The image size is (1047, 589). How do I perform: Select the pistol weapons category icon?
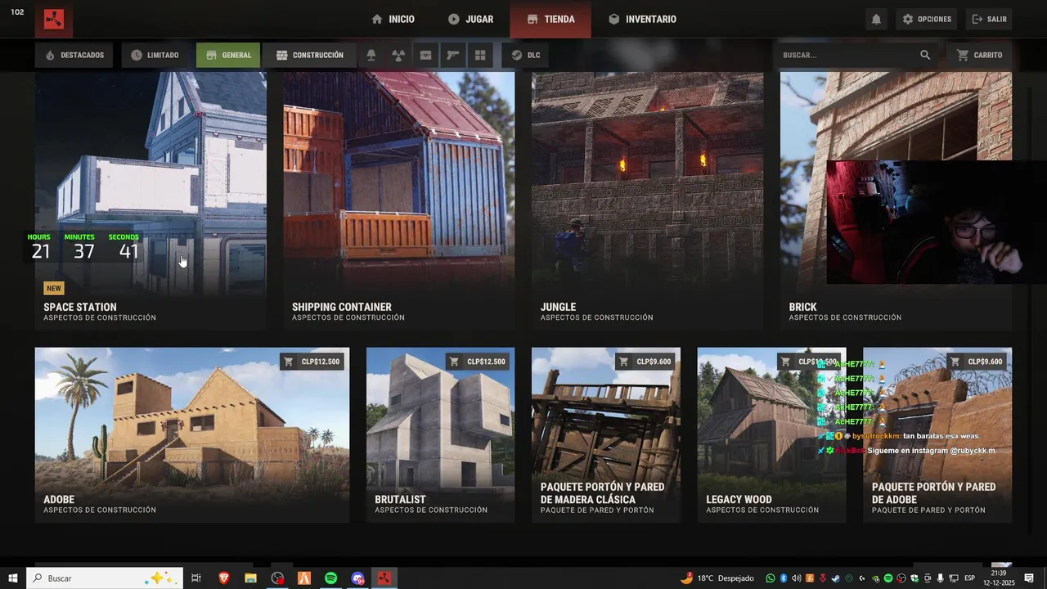click(452, 55)
